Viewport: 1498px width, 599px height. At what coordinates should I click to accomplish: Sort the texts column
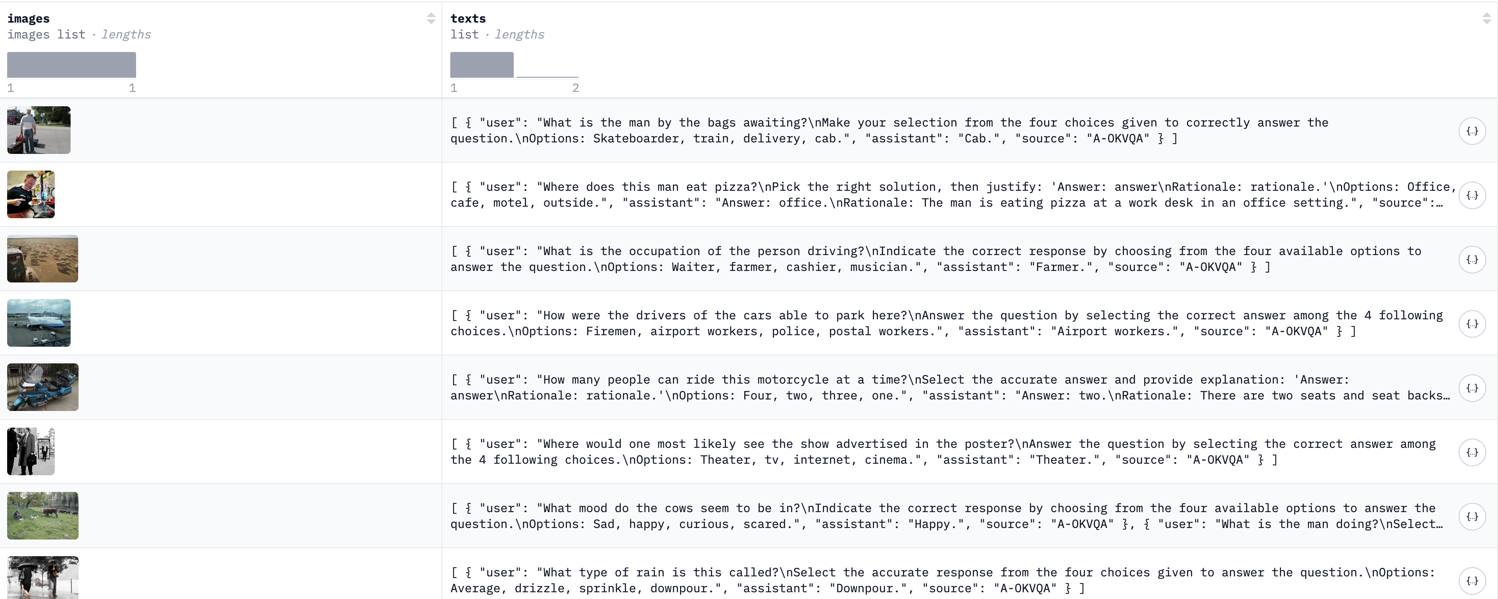point(1486,19)
